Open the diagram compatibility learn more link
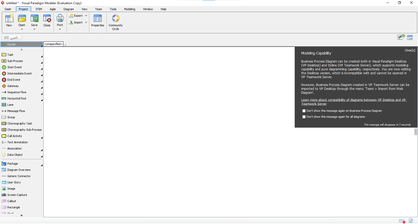 [354, 102]
